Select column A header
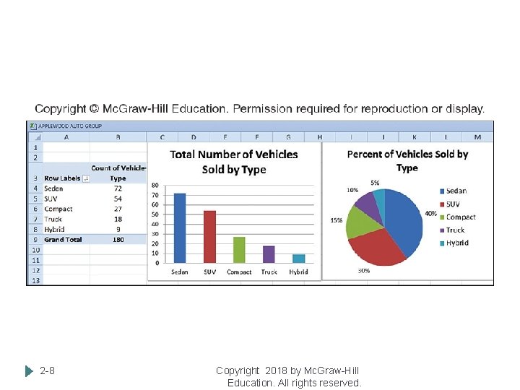The image size is (520, 390). click(66, 137)
